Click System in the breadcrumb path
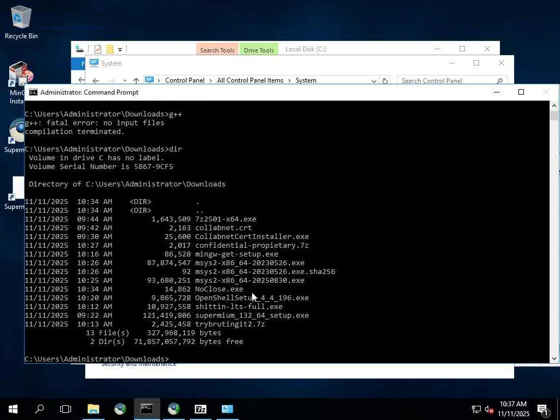560x420 pixels. (306, 80)
